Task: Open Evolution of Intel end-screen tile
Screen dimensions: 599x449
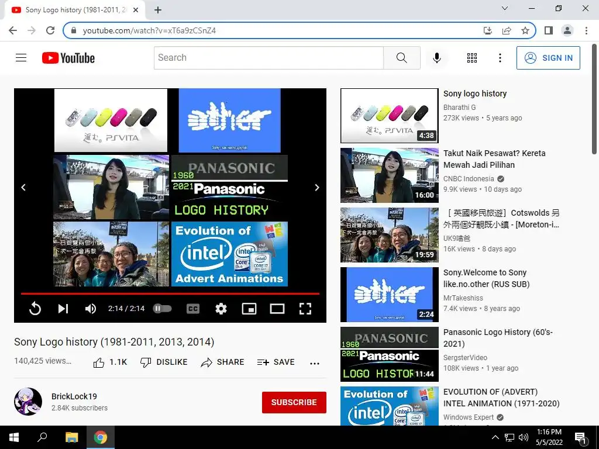Action: pyautogui.click(x=229, y=254)
